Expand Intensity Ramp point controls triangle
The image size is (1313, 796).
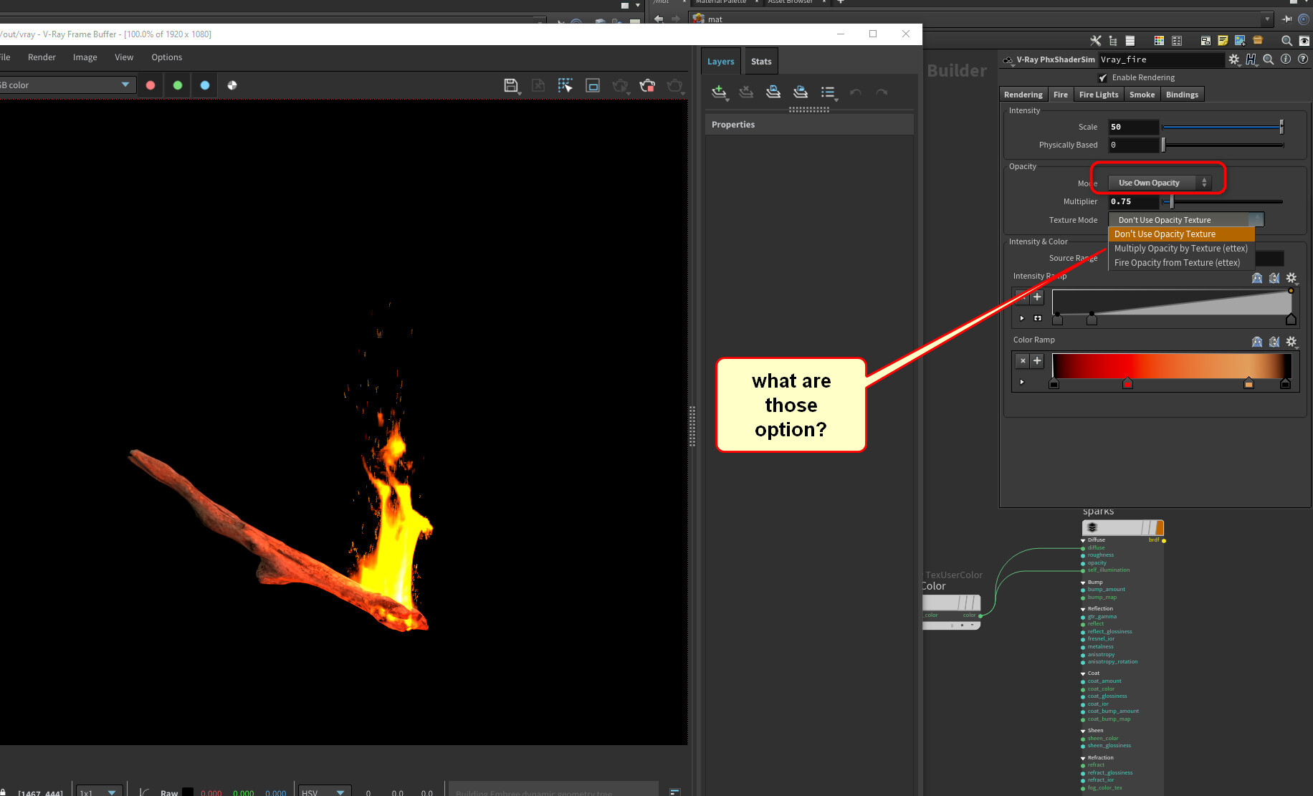1022,318
